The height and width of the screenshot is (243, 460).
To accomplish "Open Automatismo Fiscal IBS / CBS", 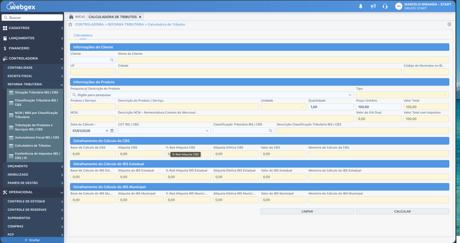I will (x=35, y=138).
